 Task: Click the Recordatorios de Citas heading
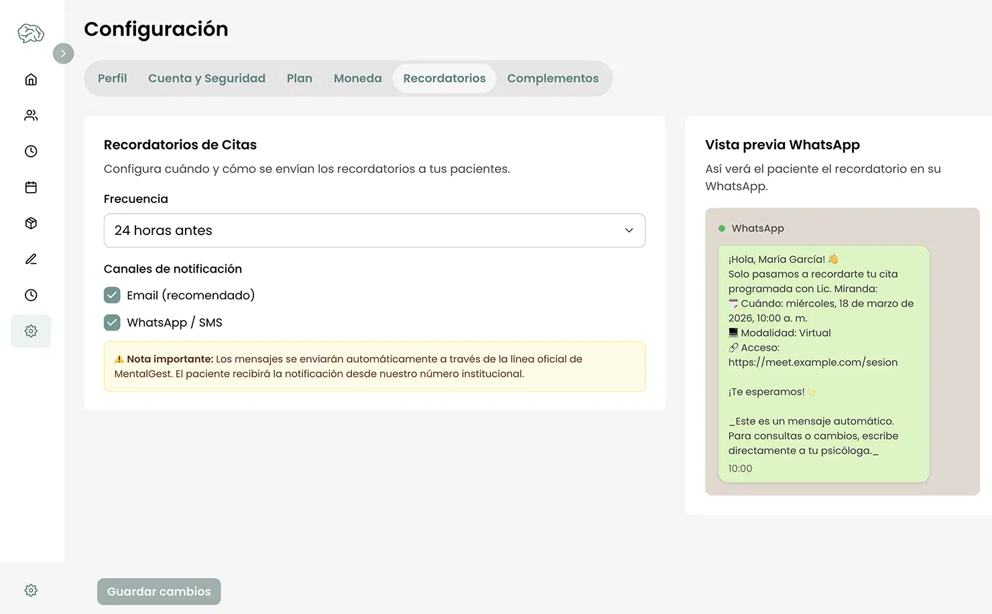click(x=180, y=145)
